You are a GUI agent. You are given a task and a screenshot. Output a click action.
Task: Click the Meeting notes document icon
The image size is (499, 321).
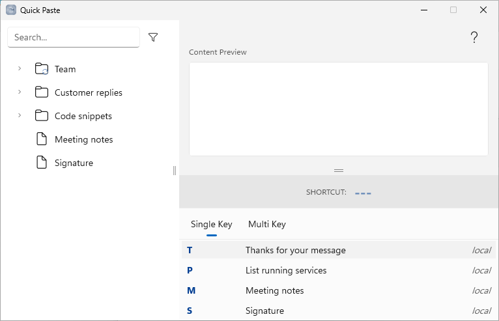click(42, 139)
